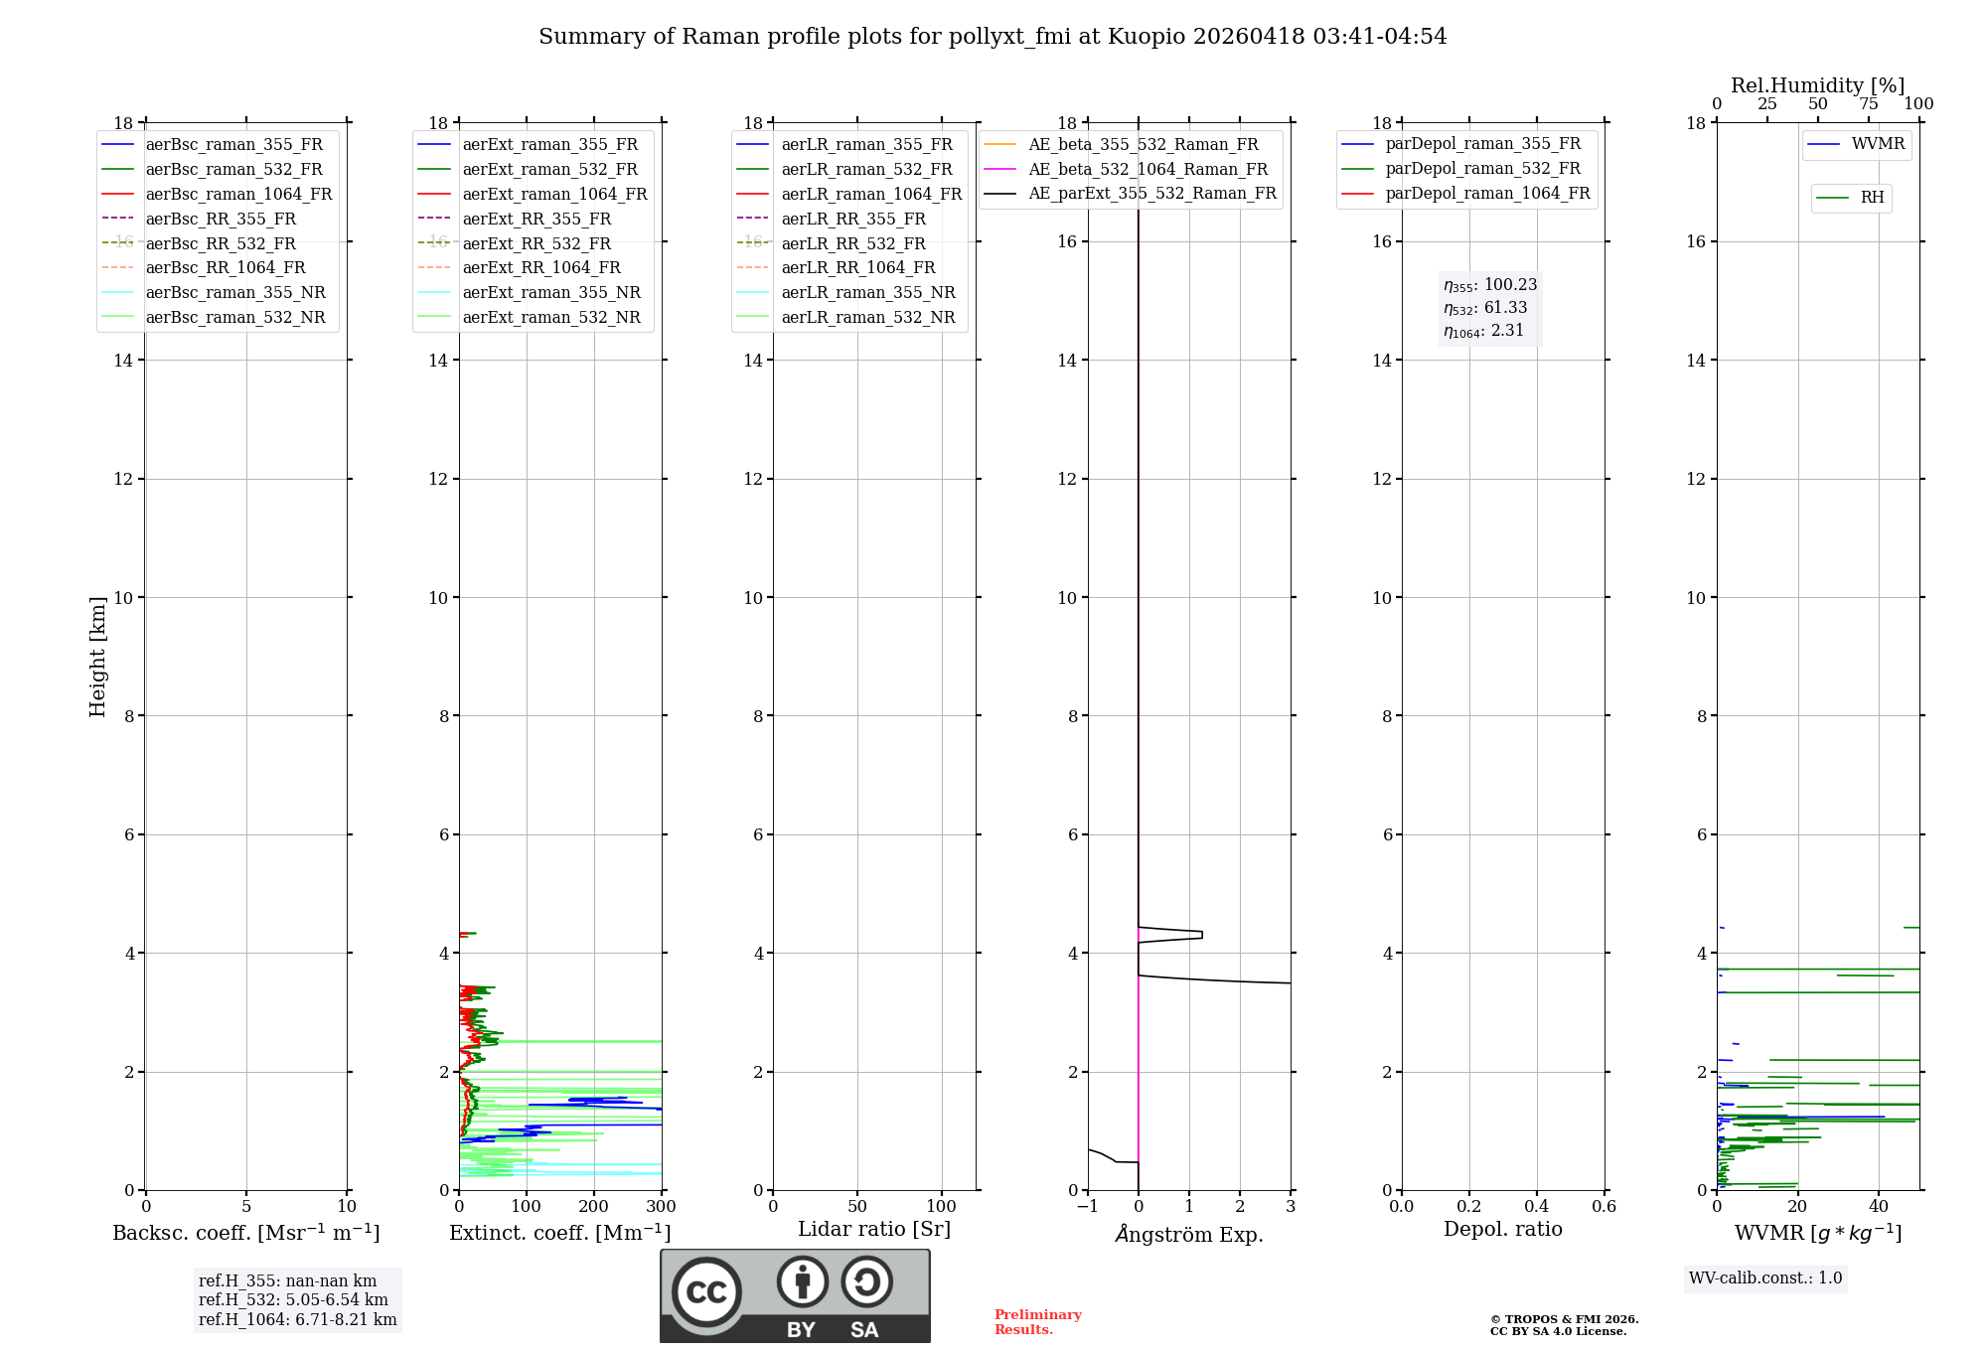Click the aerBsc_raman_355_FR legend entry
This screenshot has height=1351, width=1987.
point(233,145)
